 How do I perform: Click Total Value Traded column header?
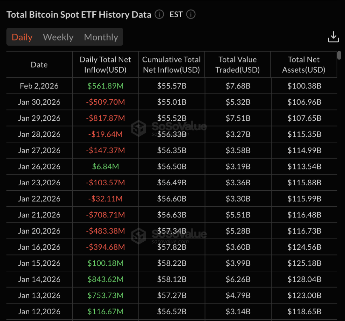pos(238,65)
